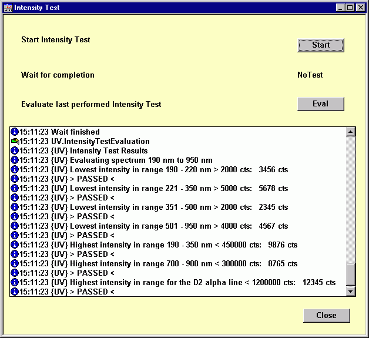
Task: Click the log scrollbar down arrow
Action: (351, 292)
